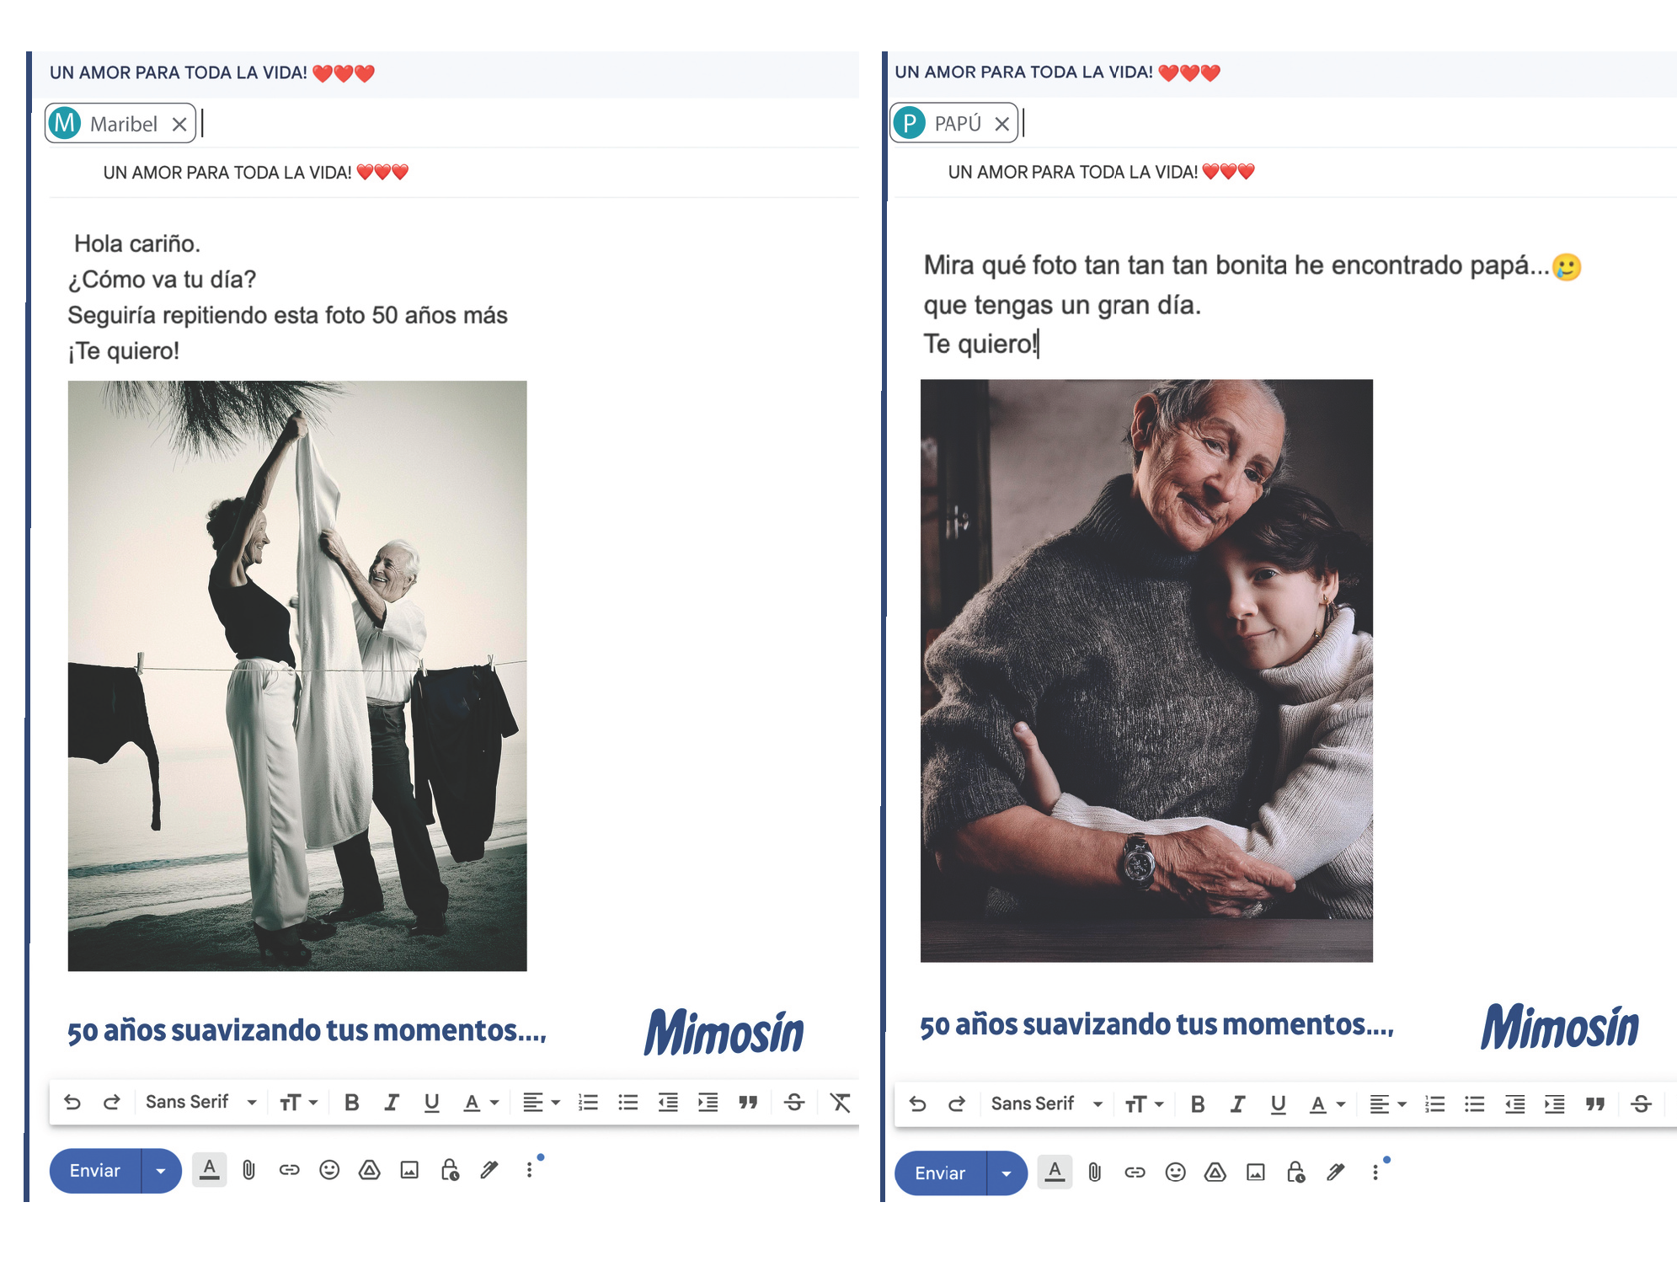This screenshot has width=1677, height=1261.
Task: Remove the PAPÚ recipient chip
Action: click(x=1001, y=125)
